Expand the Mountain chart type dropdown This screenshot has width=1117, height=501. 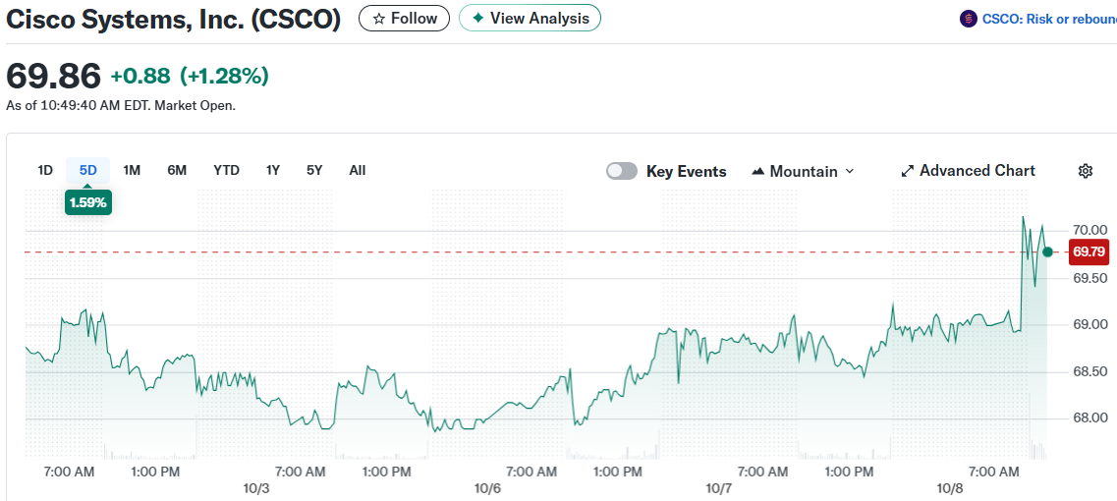849,171
